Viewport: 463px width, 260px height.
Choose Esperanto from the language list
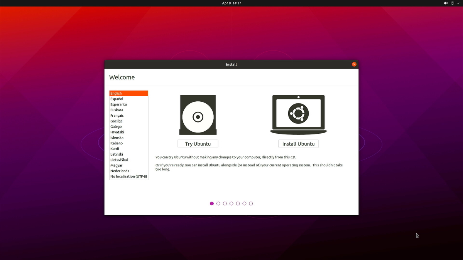129,104
